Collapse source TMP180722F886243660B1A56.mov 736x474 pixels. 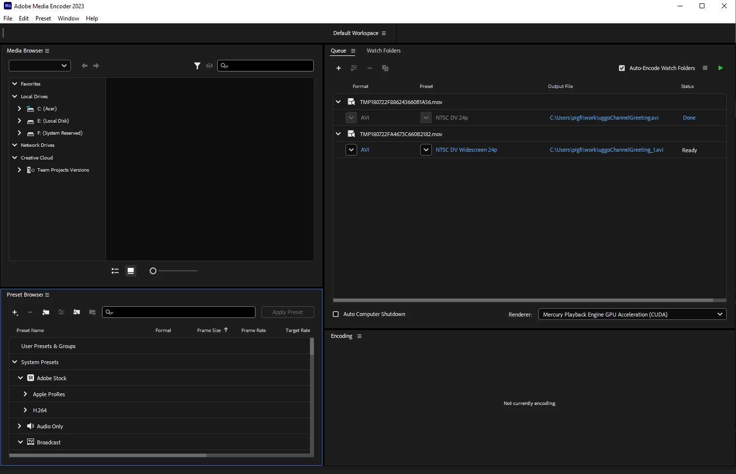[x=338, y=102]
